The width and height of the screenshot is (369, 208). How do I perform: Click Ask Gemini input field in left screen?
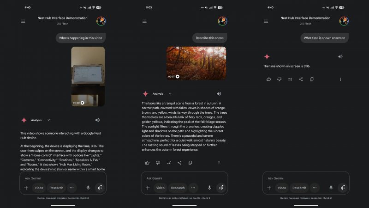(63, 178)
